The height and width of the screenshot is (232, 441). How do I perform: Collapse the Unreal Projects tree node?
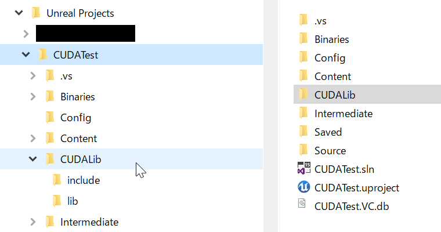point(19,13)
